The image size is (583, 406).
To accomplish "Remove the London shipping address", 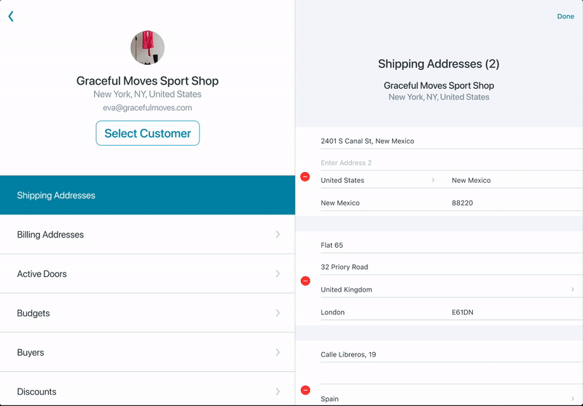I will click(305, 281).
